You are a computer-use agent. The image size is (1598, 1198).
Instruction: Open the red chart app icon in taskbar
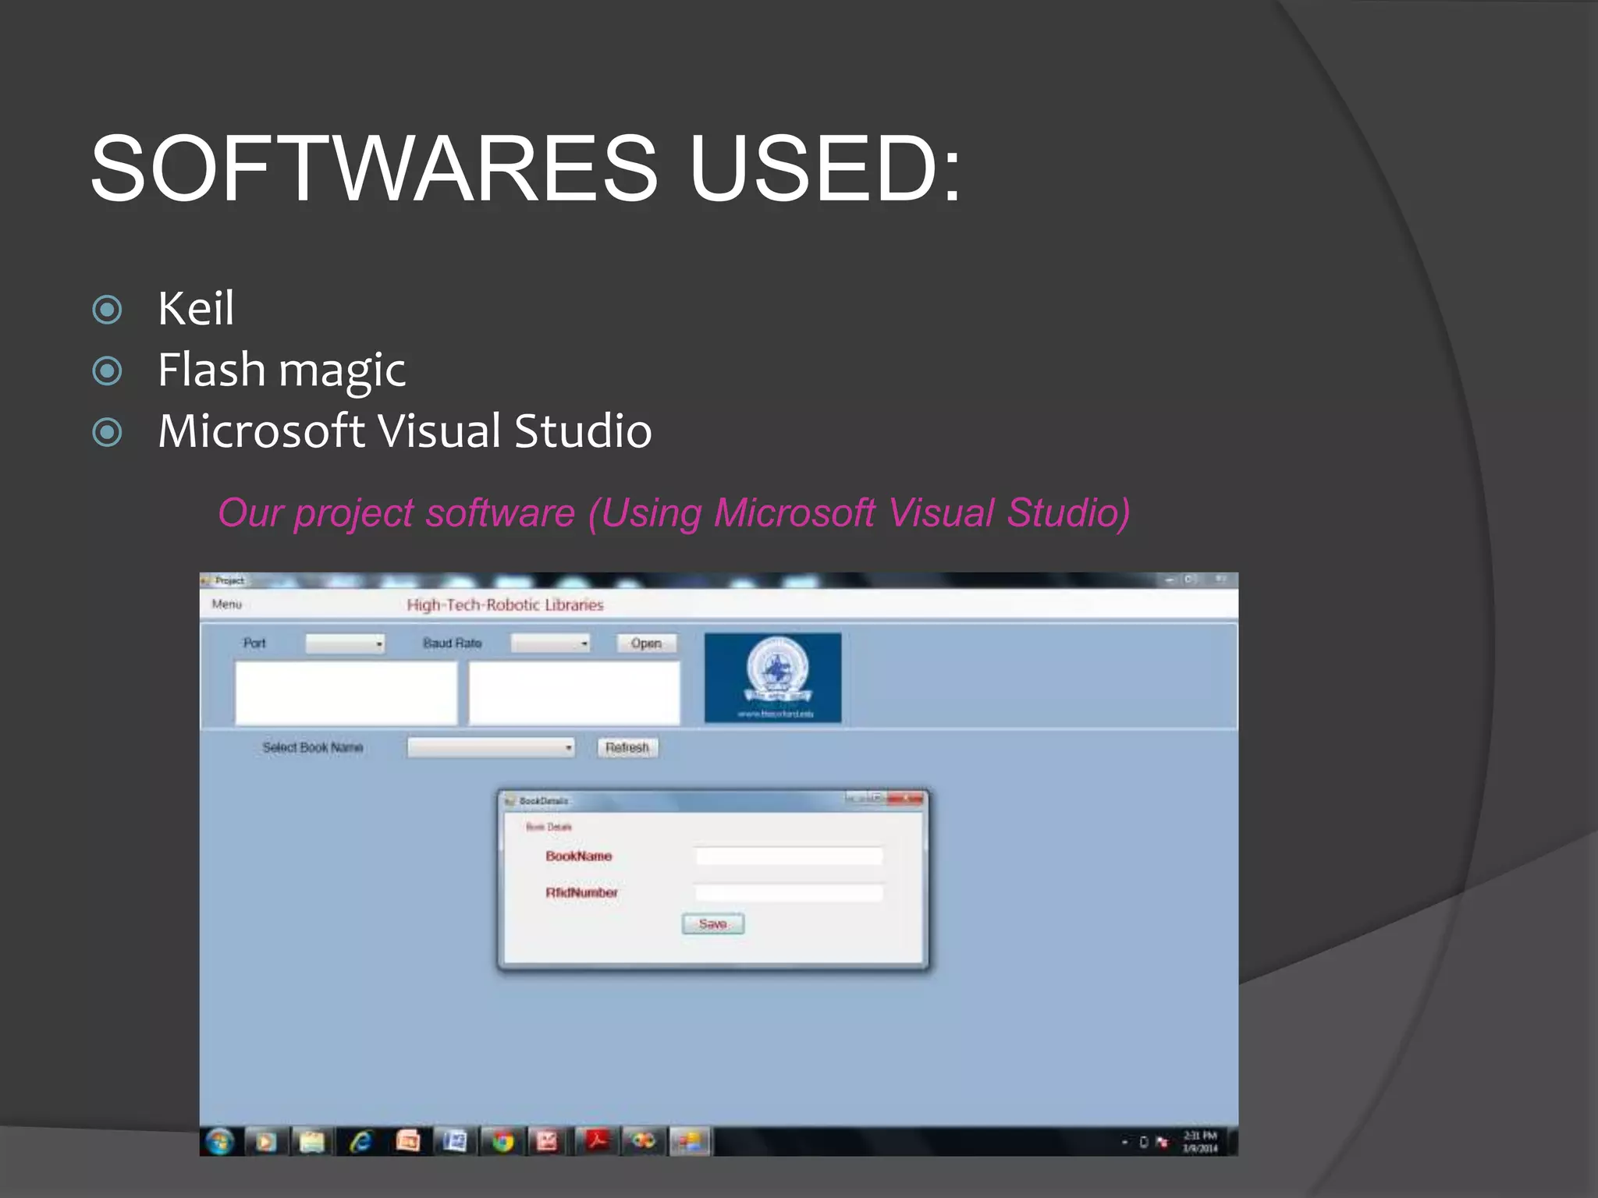pyautogui.click(x=549, y=1143)
